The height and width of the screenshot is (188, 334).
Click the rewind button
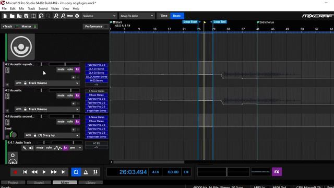pyautogui.click(x=34, y=172)
